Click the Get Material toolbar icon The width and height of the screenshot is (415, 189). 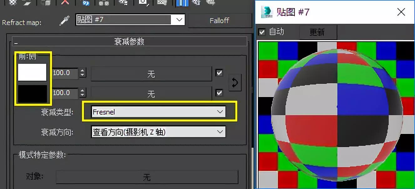13,3
